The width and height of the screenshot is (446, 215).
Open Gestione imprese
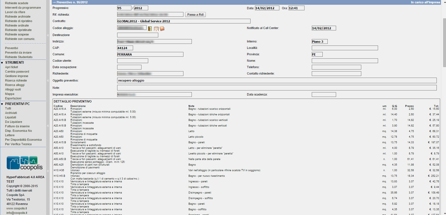click(16, 76)
